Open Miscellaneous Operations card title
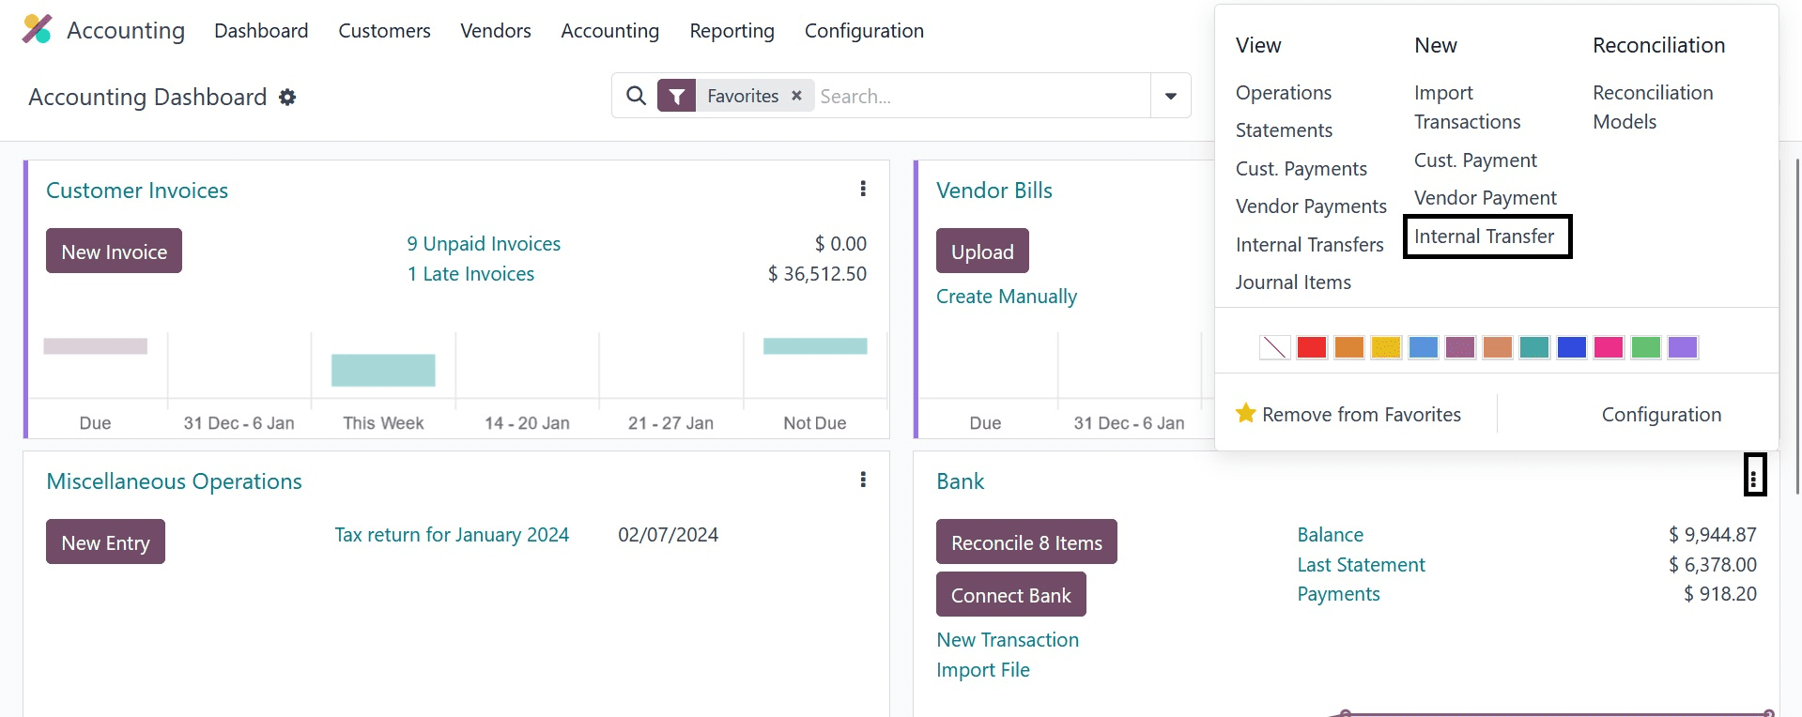Screen dimensions: 1802x717 (x=174, y=481)
